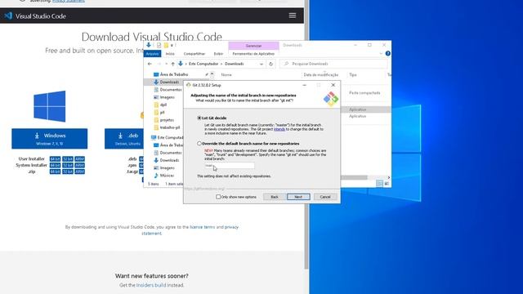
Task: Download User Installer 64 bit
Action: 55,159
